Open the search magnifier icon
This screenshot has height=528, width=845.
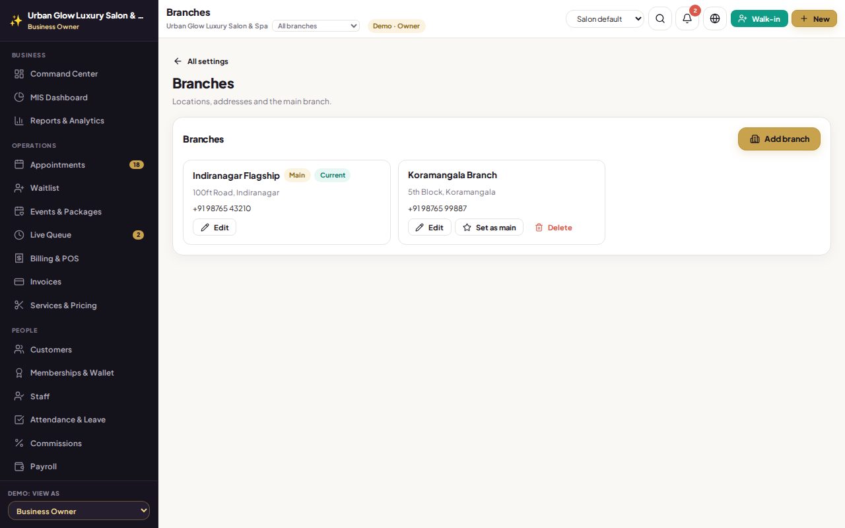tap(660, 18)
